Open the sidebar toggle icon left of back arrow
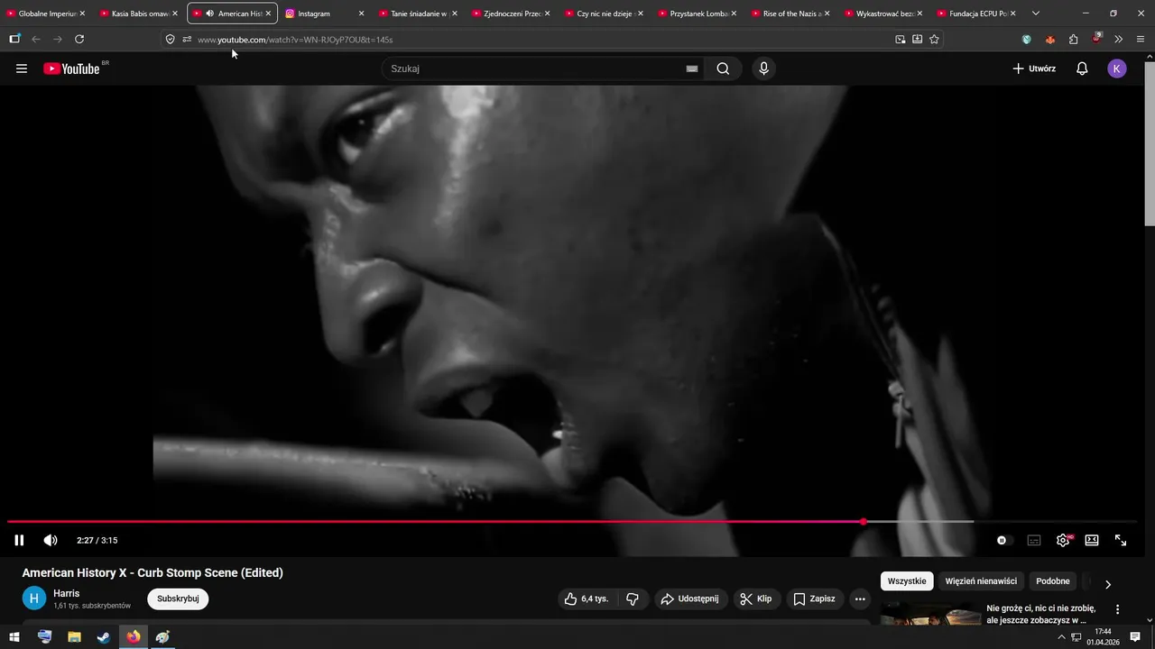 tap(14, 39)
